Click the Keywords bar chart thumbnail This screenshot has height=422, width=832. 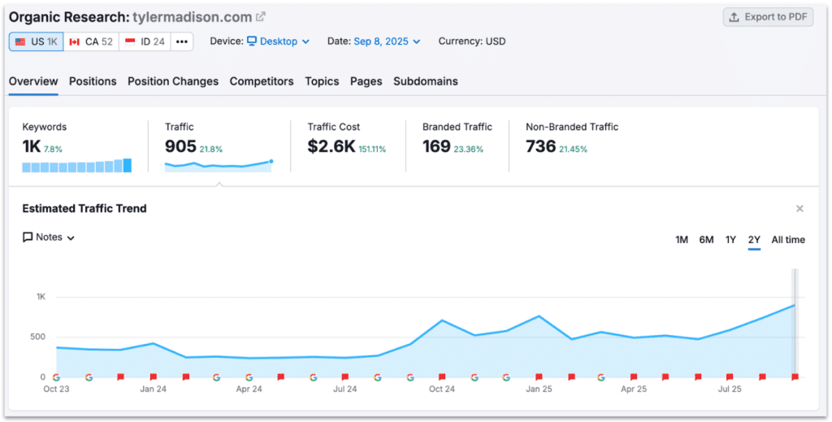tap(76, 166)
